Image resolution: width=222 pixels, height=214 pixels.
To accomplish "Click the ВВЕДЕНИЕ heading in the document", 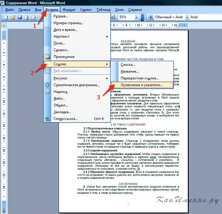I will [x=128, y=41].
